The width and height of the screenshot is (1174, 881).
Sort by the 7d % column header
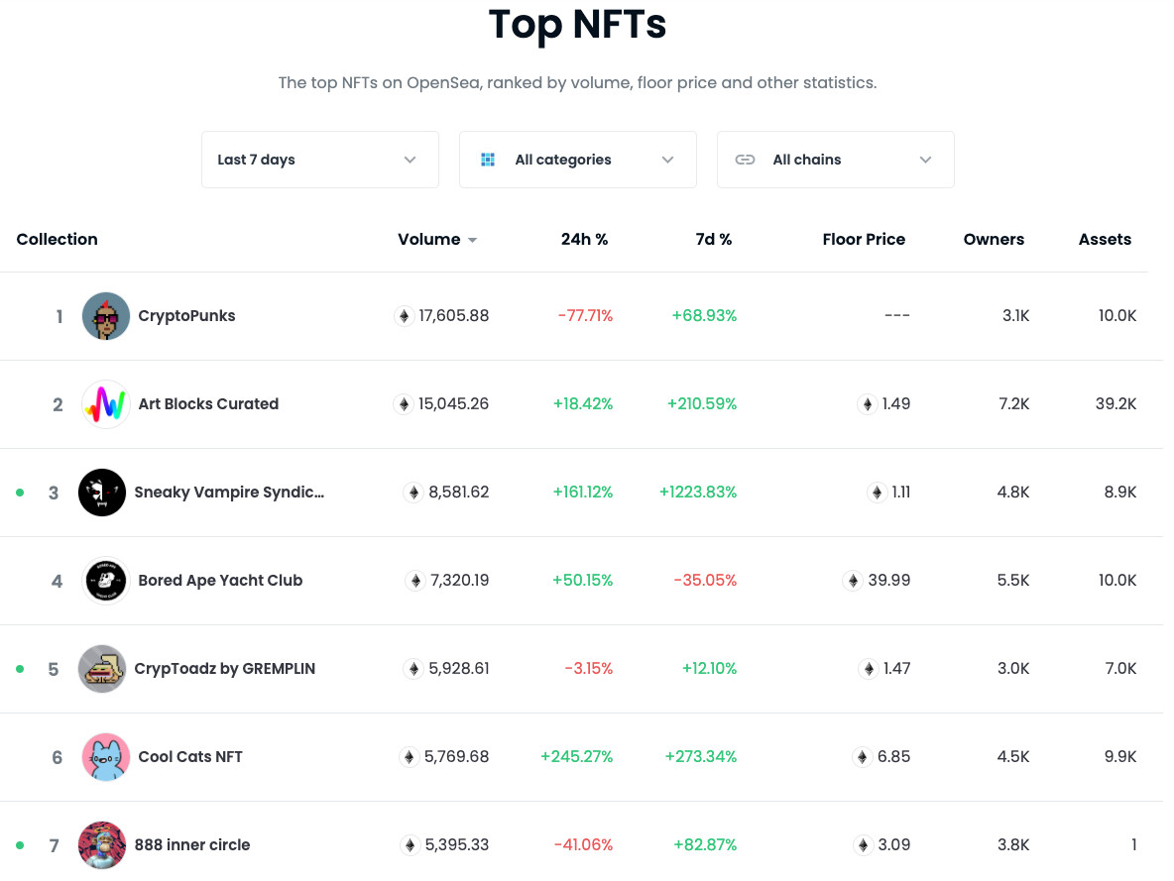(x=714, y=240)
